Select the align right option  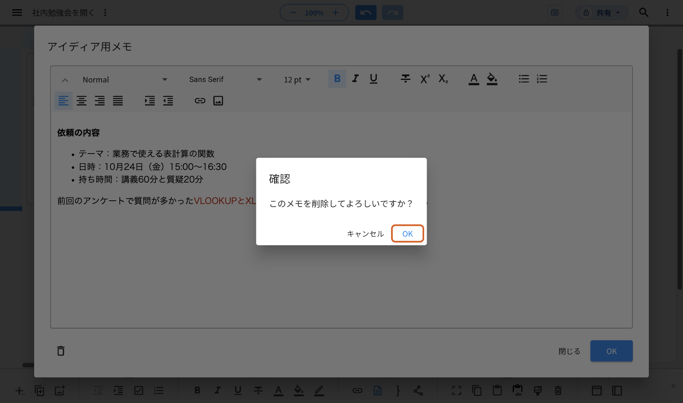(x=99, y=101)
